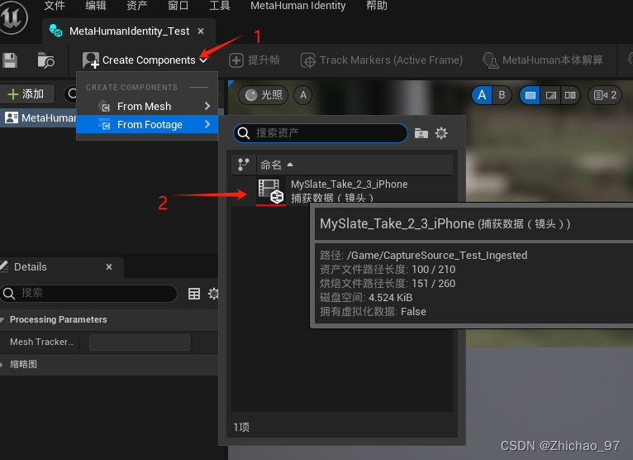This screenshot has width=633, height=460.
Task: Collapse Processing Parameters section
Action: pos(2,319)
